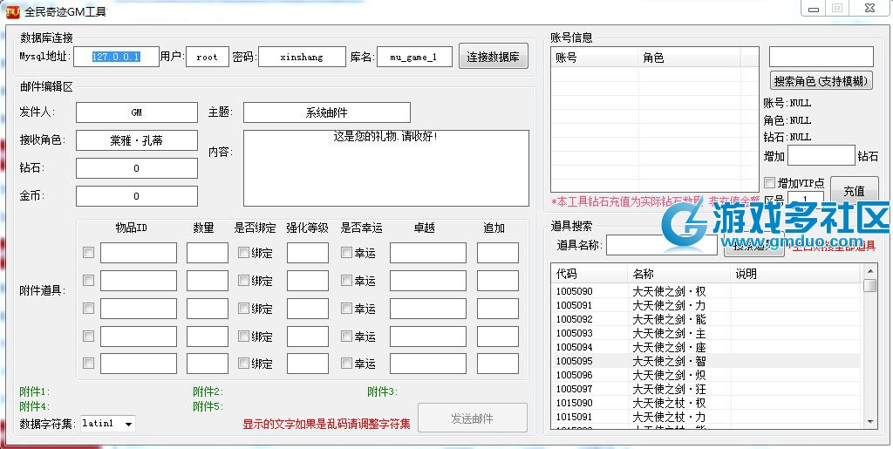Tick 绑定 in the third attachment row
The image size is (893, 449).
point(244,308)
